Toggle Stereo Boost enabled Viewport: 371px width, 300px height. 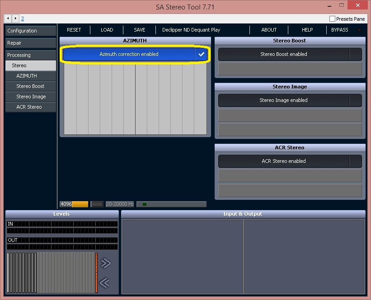(290, 54)
